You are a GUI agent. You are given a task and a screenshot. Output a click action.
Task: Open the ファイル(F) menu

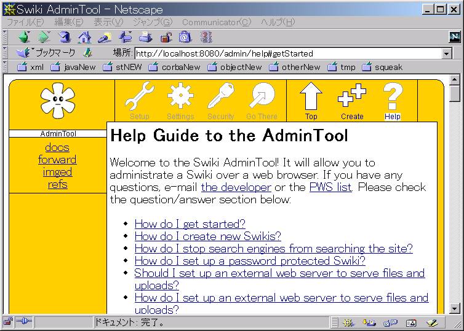pos(25,22)
